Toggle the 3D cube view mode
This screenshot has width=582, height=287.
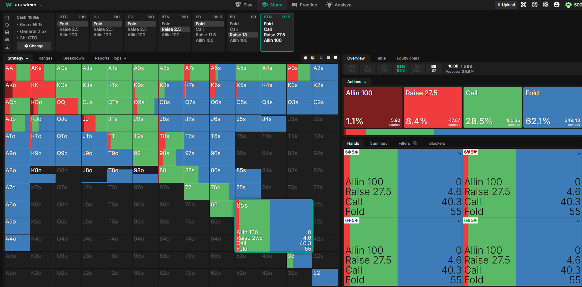point(306,58)
